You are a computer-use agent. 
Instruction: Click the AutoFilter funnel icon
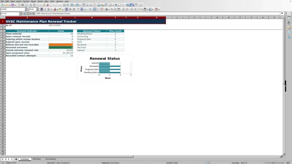[x=94, y=5]
